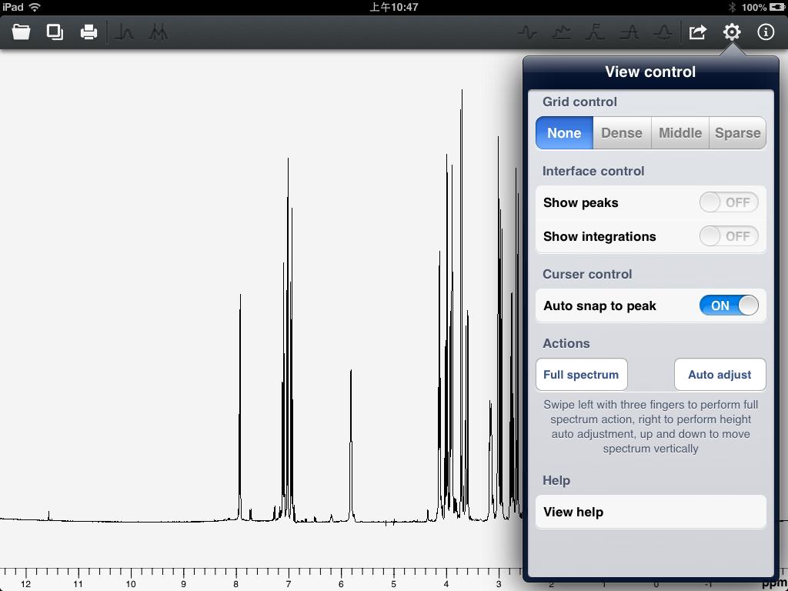Close View control via gear icon
Image resolution: width=788 pixels, height=591 pixels.
coord(732,32)
